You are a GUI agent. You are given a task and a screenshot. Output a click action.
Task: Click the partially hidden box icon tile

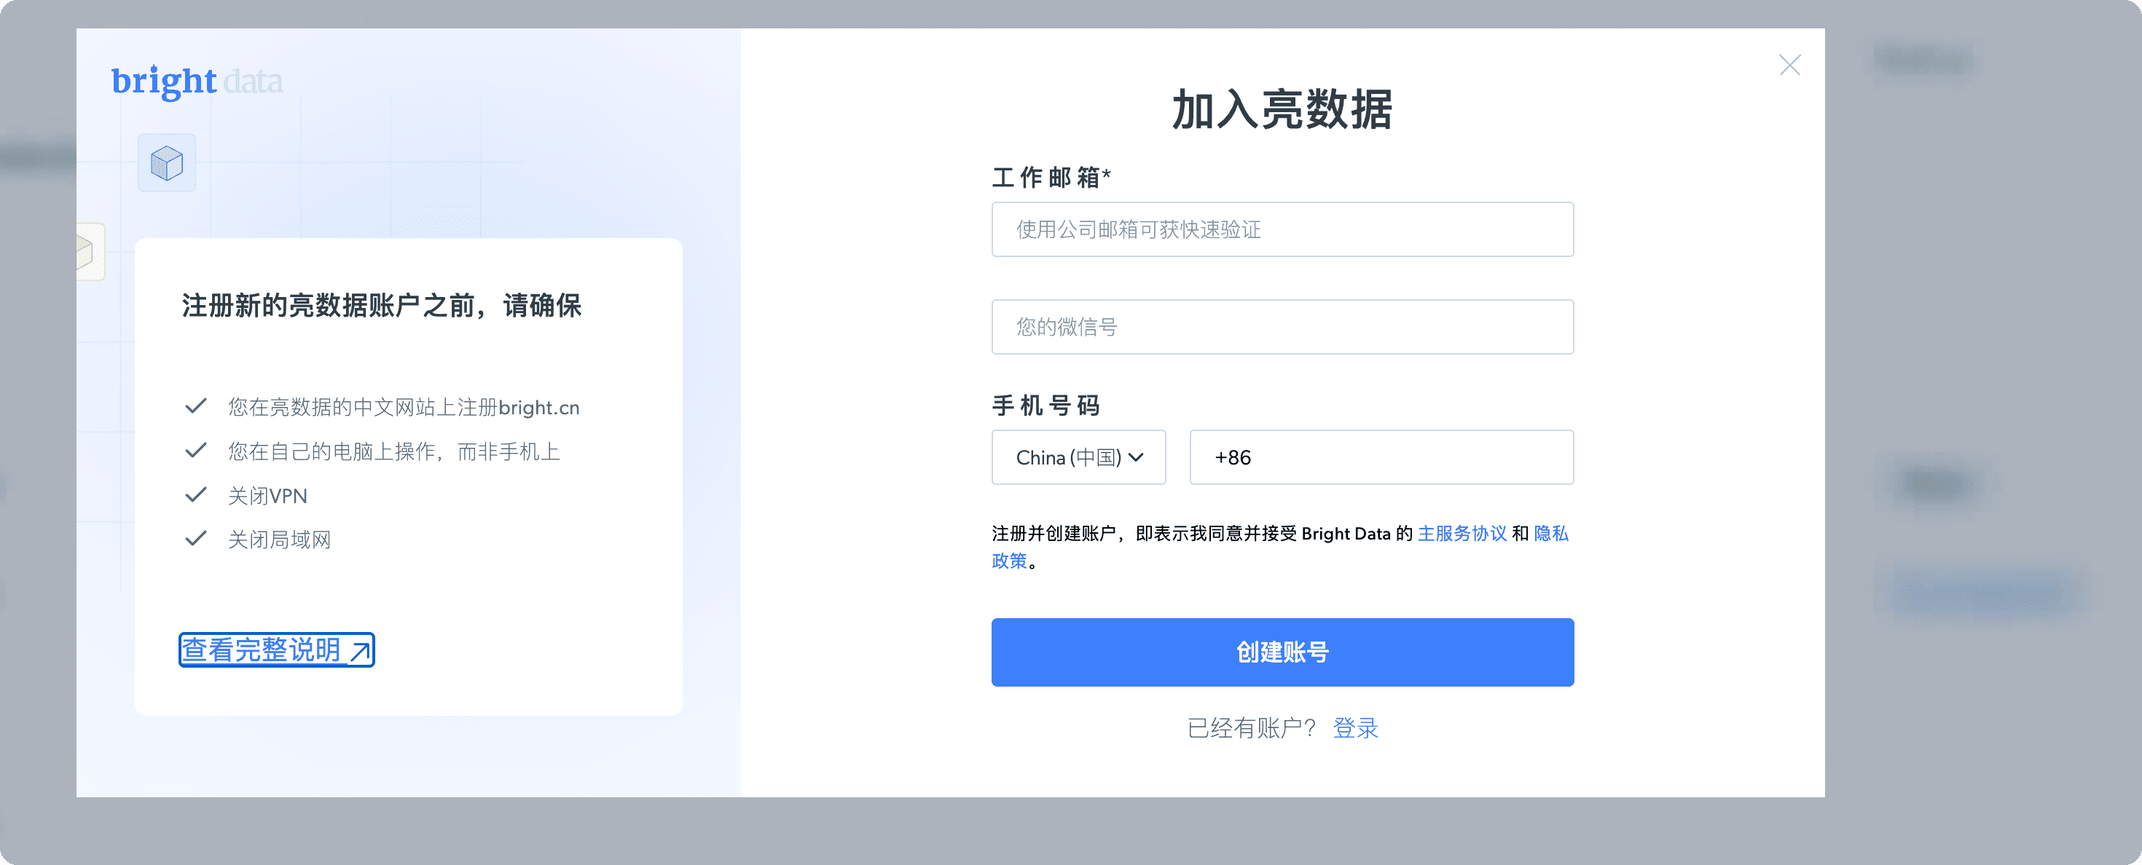90,252
